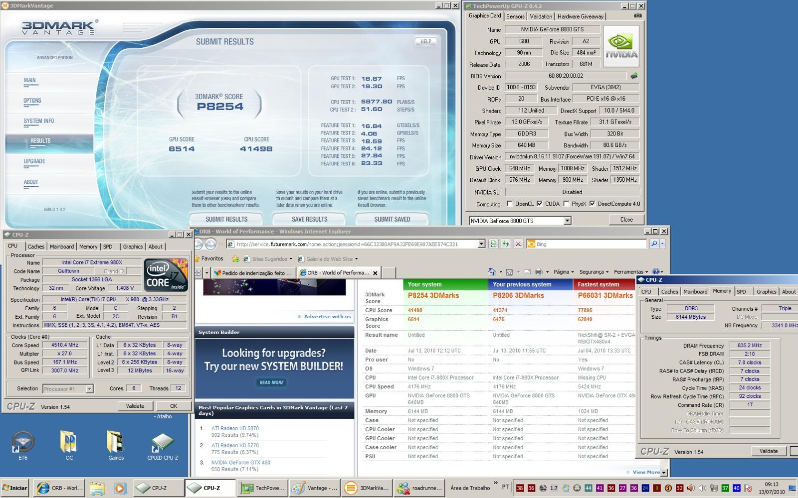Stop loading page with red X icon
The width and height of the screenshot is (798, 498).
coord(518,244)
